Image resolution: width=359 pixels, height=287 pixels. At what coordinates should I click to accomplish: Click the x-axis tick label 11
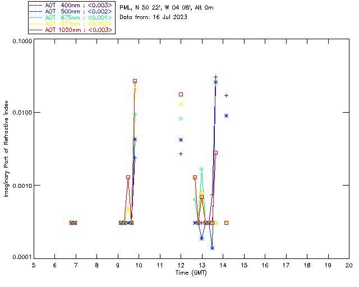[160, 265]
